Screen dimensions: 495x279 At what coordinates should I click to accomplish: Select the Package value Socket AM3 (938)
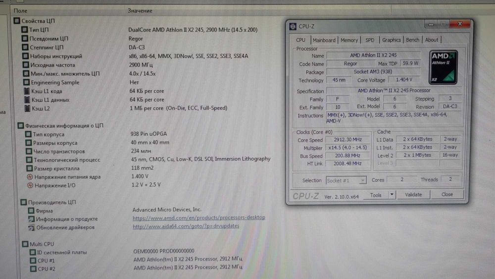[373, 72]
